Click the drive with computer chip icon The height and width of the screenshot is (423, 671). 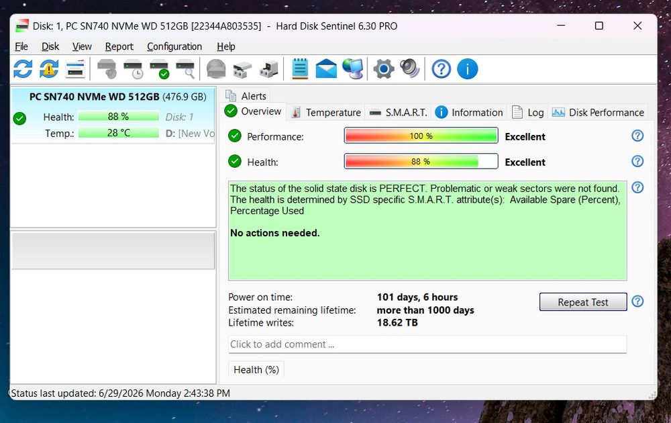(x=269, y=69)
